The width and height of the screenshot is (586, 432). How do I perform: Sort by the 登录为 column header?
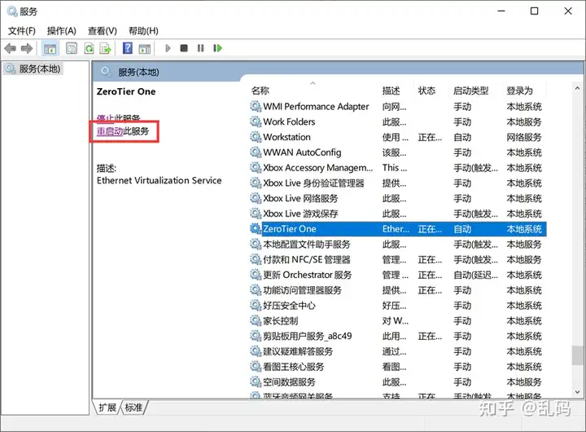pos(519,90)
